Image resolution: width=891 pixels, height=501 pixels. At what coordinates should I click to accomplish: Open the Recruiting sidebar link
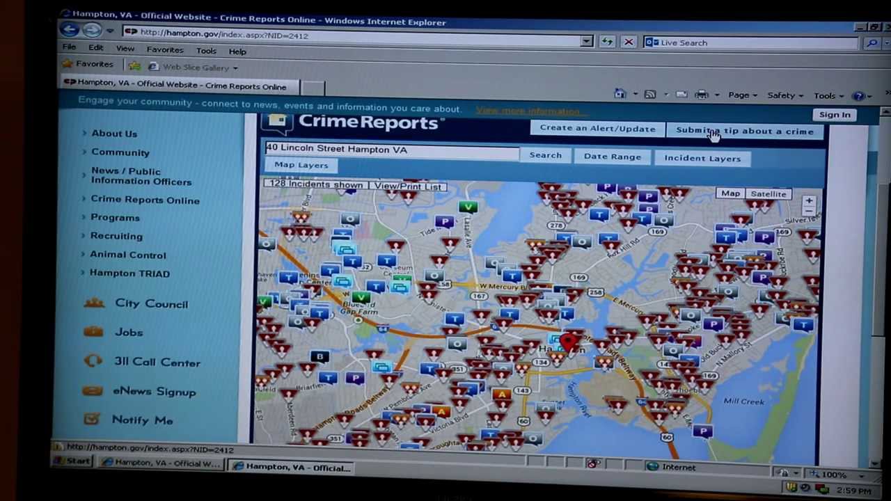116,236
